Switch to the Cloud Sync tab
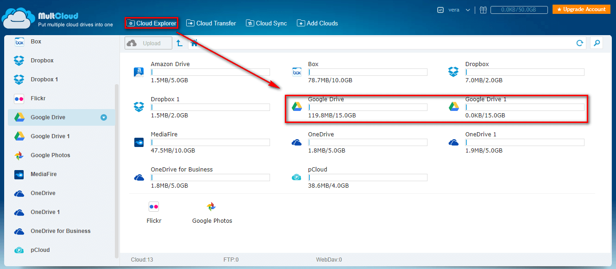616x269 pixels. pyautogui.click(x=266, y=23)
